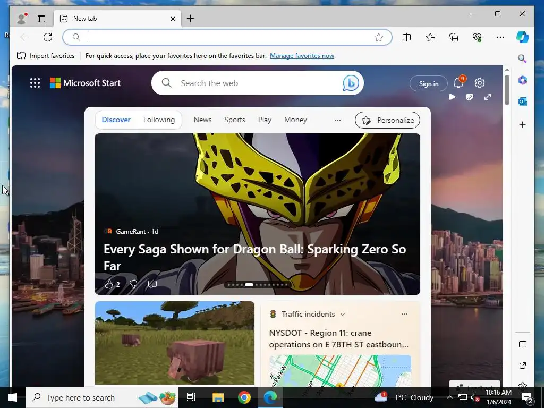Click the Personalize button
544x408 pixels.
tap(387, 120)
